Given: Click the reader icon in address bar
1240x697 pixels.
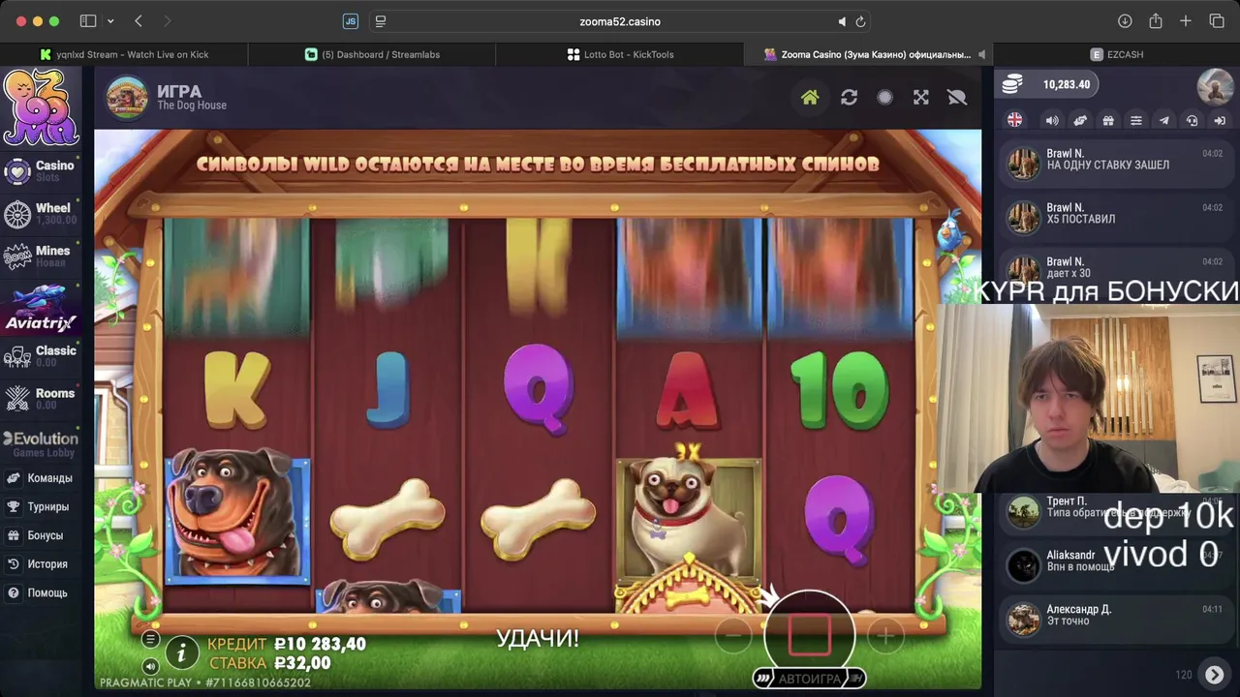Looking at the screenshot, I should point(381,21).
